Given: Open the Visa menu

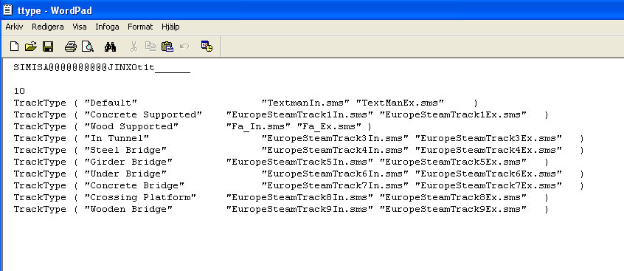Looking at the screenshot, I should pyautogui.click(x=80, y=27).
